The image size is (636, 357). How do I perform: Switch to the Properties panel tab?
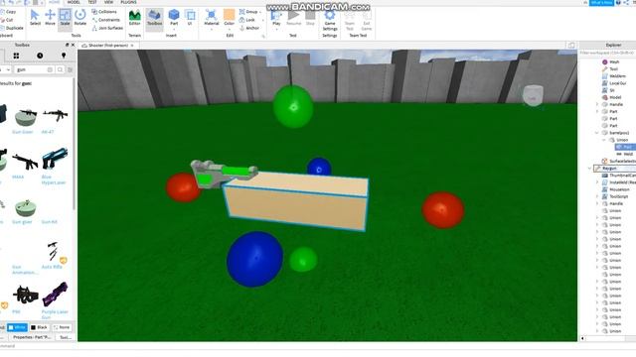coord(32,337)
